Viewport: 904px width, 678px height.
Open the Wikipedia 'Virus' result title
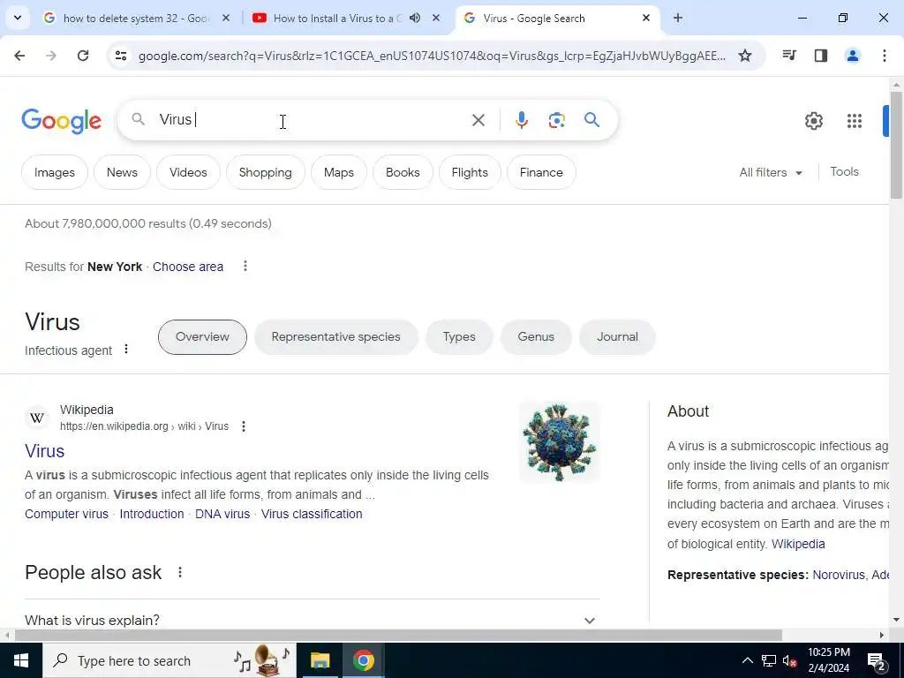pyautogui.click(x=44, y=451)
